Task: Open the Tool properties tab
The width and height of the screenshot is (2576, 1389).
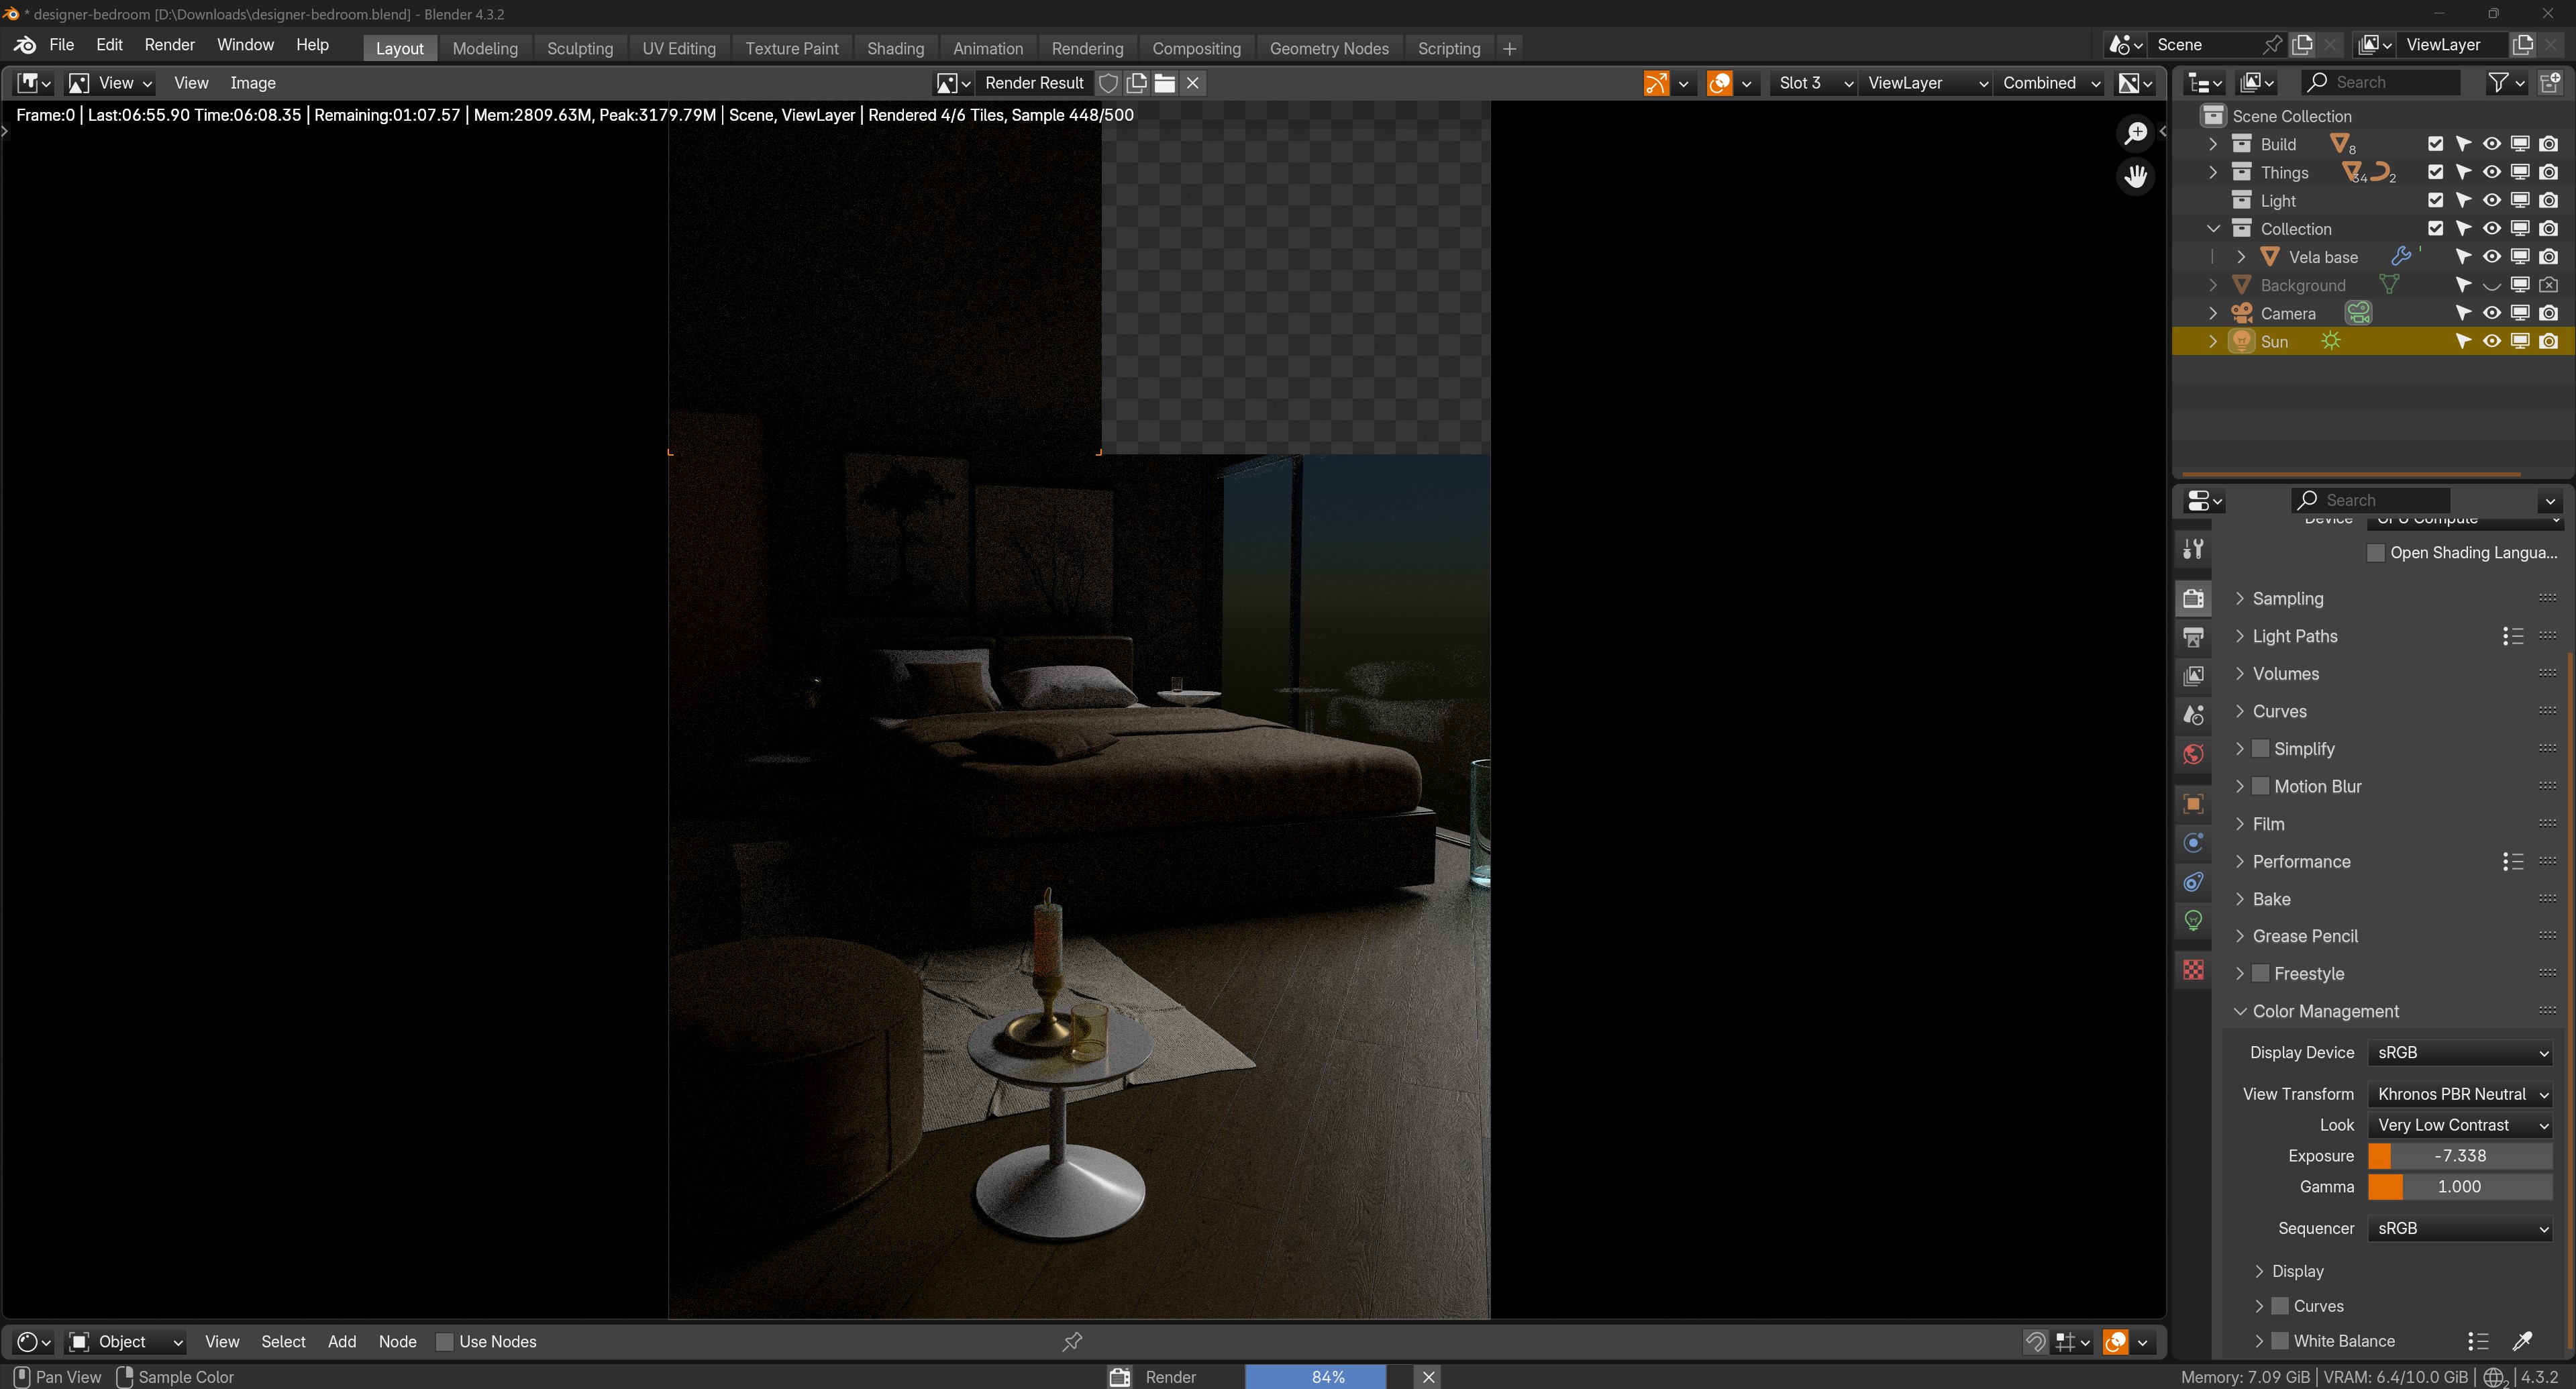Action: pos(2193,549)
